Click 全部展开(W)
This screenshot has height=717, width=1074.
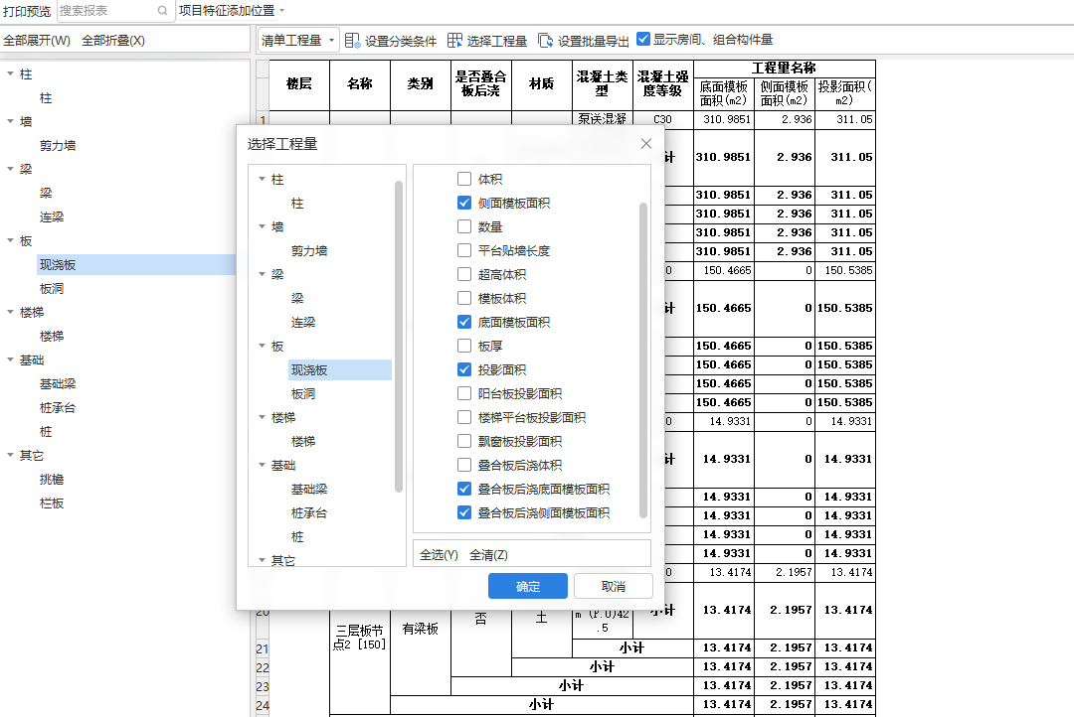(x=37, y=41)
